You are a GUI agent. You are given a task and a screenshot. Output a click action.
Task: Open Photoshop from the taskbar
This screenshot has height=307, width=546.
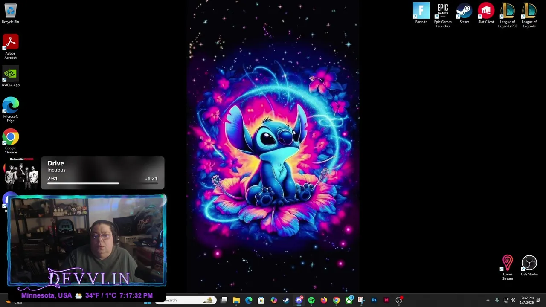click(374, 300)
